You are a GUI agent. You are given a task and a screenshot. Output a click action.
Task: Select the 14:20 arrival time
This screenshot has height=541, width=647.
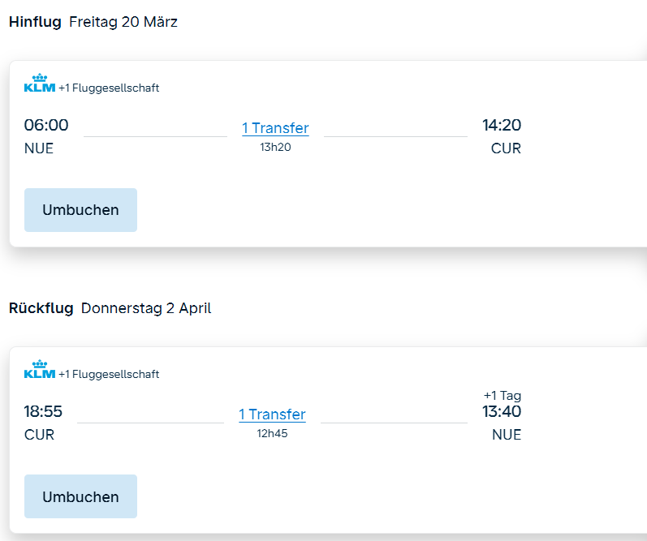point(502,125)
